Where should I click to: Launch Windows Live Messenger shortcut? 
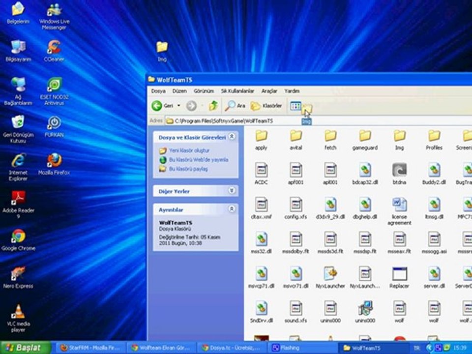54,16
